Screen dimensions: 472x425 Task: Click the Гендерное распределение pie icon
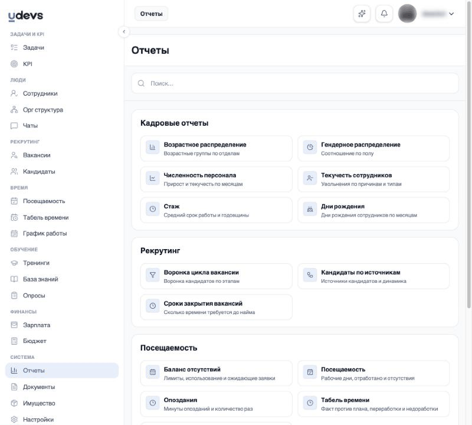(x=310, y=148)
